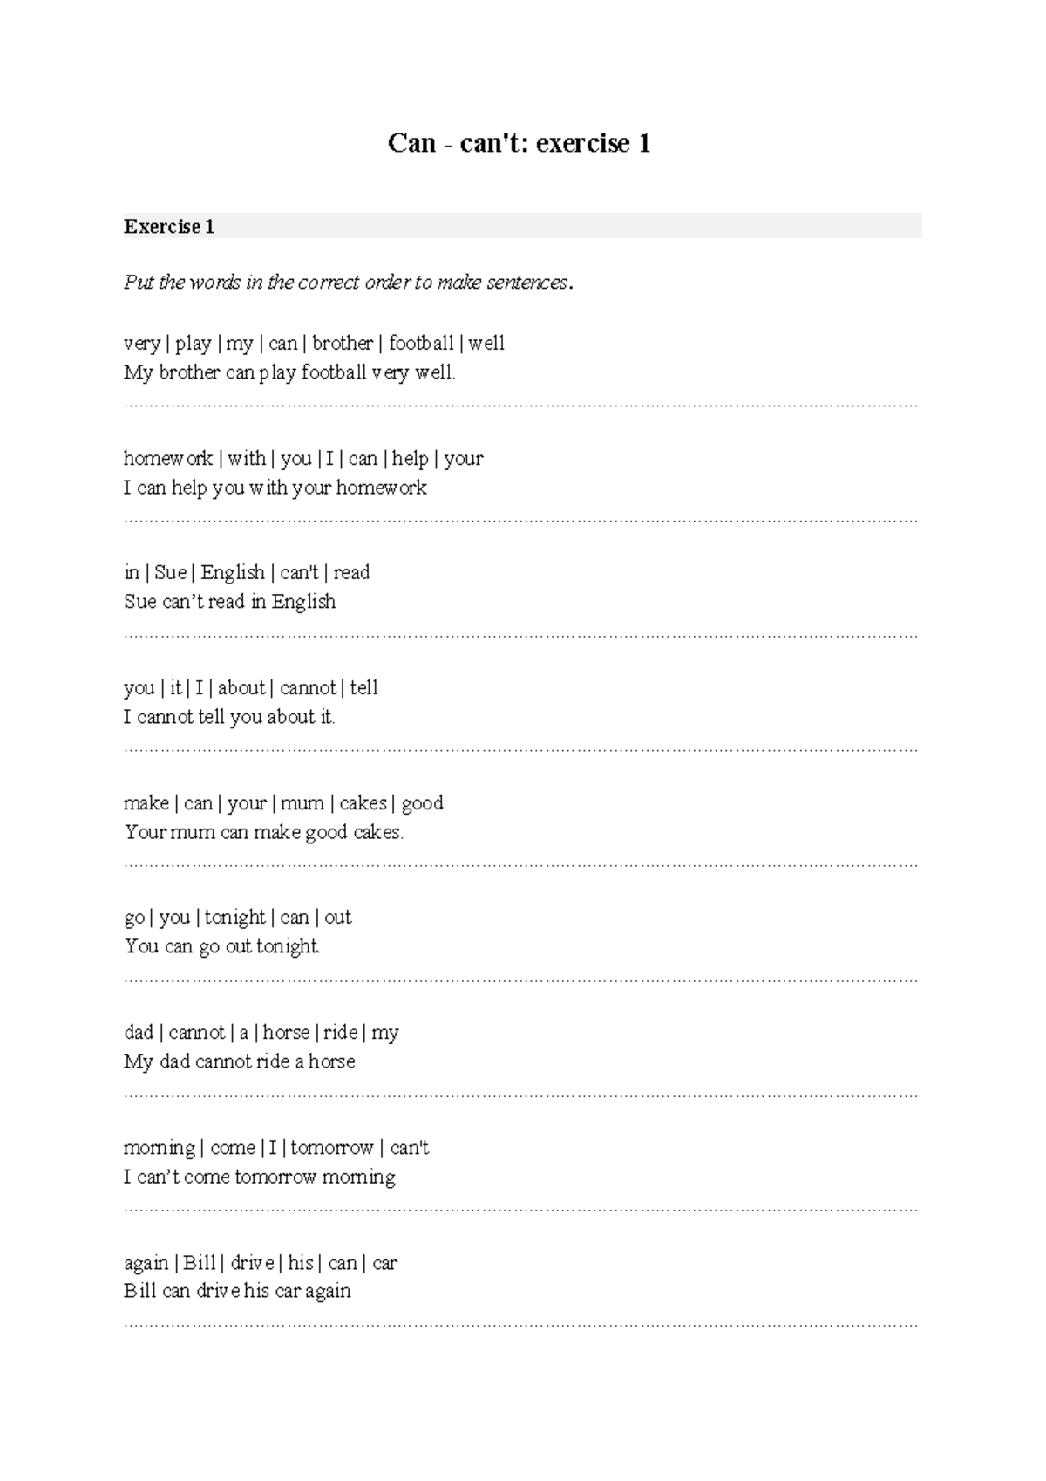Click the answer 'I cannot tell you about it.'
This screenshot has width=1046, height=1481.
tap(229, 717)
